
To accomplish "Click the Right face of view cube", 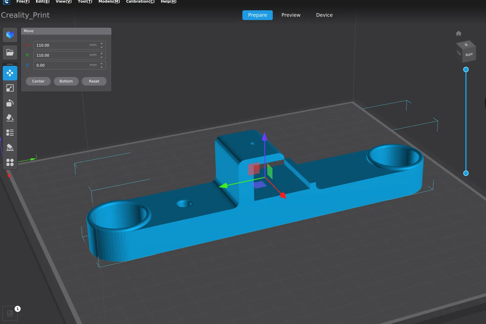I will (469, 55).
